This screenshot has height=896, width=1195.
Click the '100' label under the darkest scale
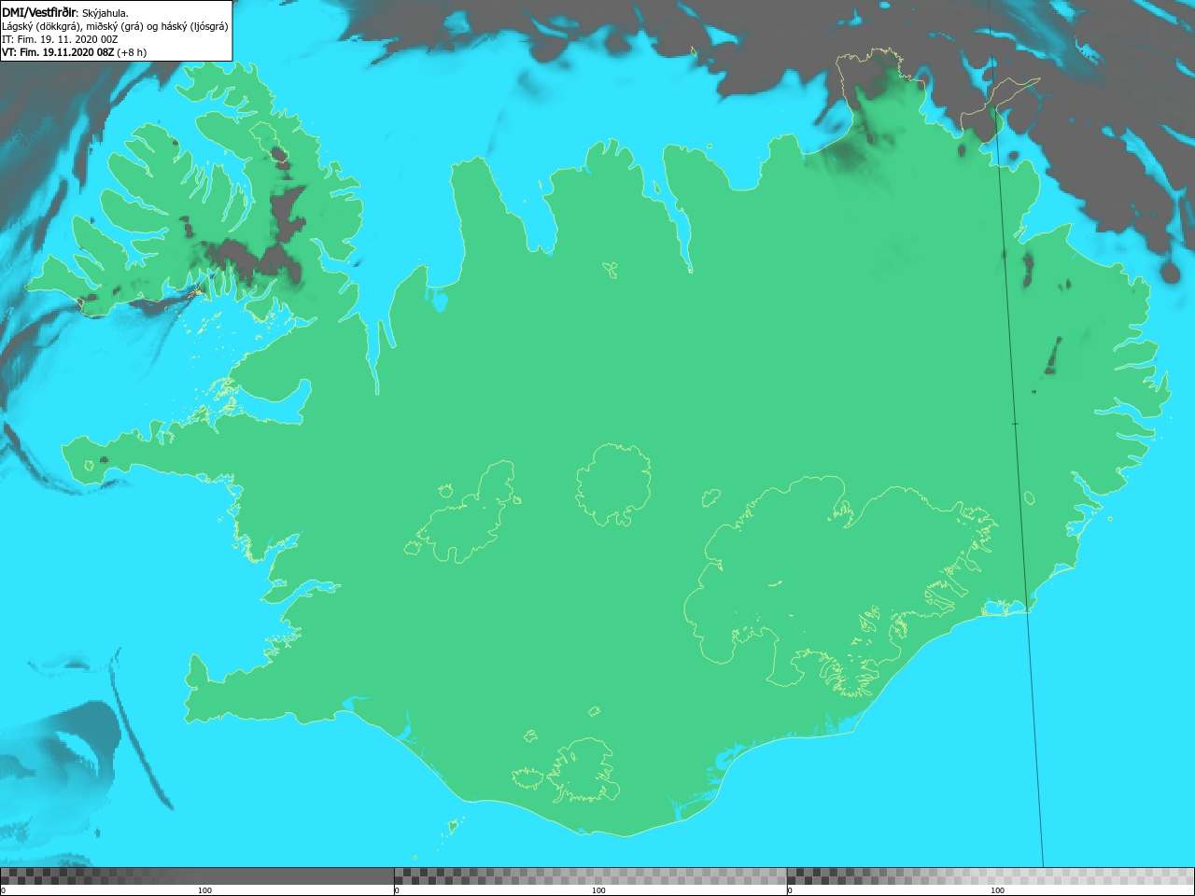tap(204, 890)
